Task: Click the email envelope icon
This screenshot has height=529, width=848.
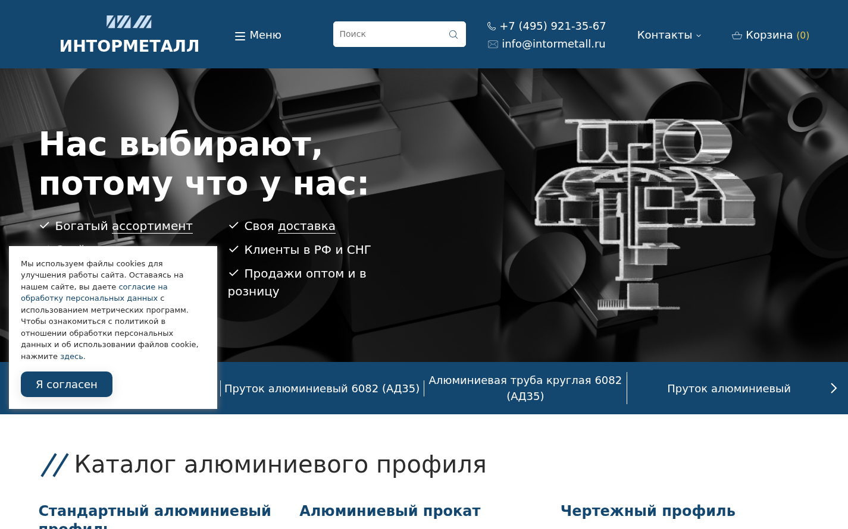Action: (x=493, y=44)
